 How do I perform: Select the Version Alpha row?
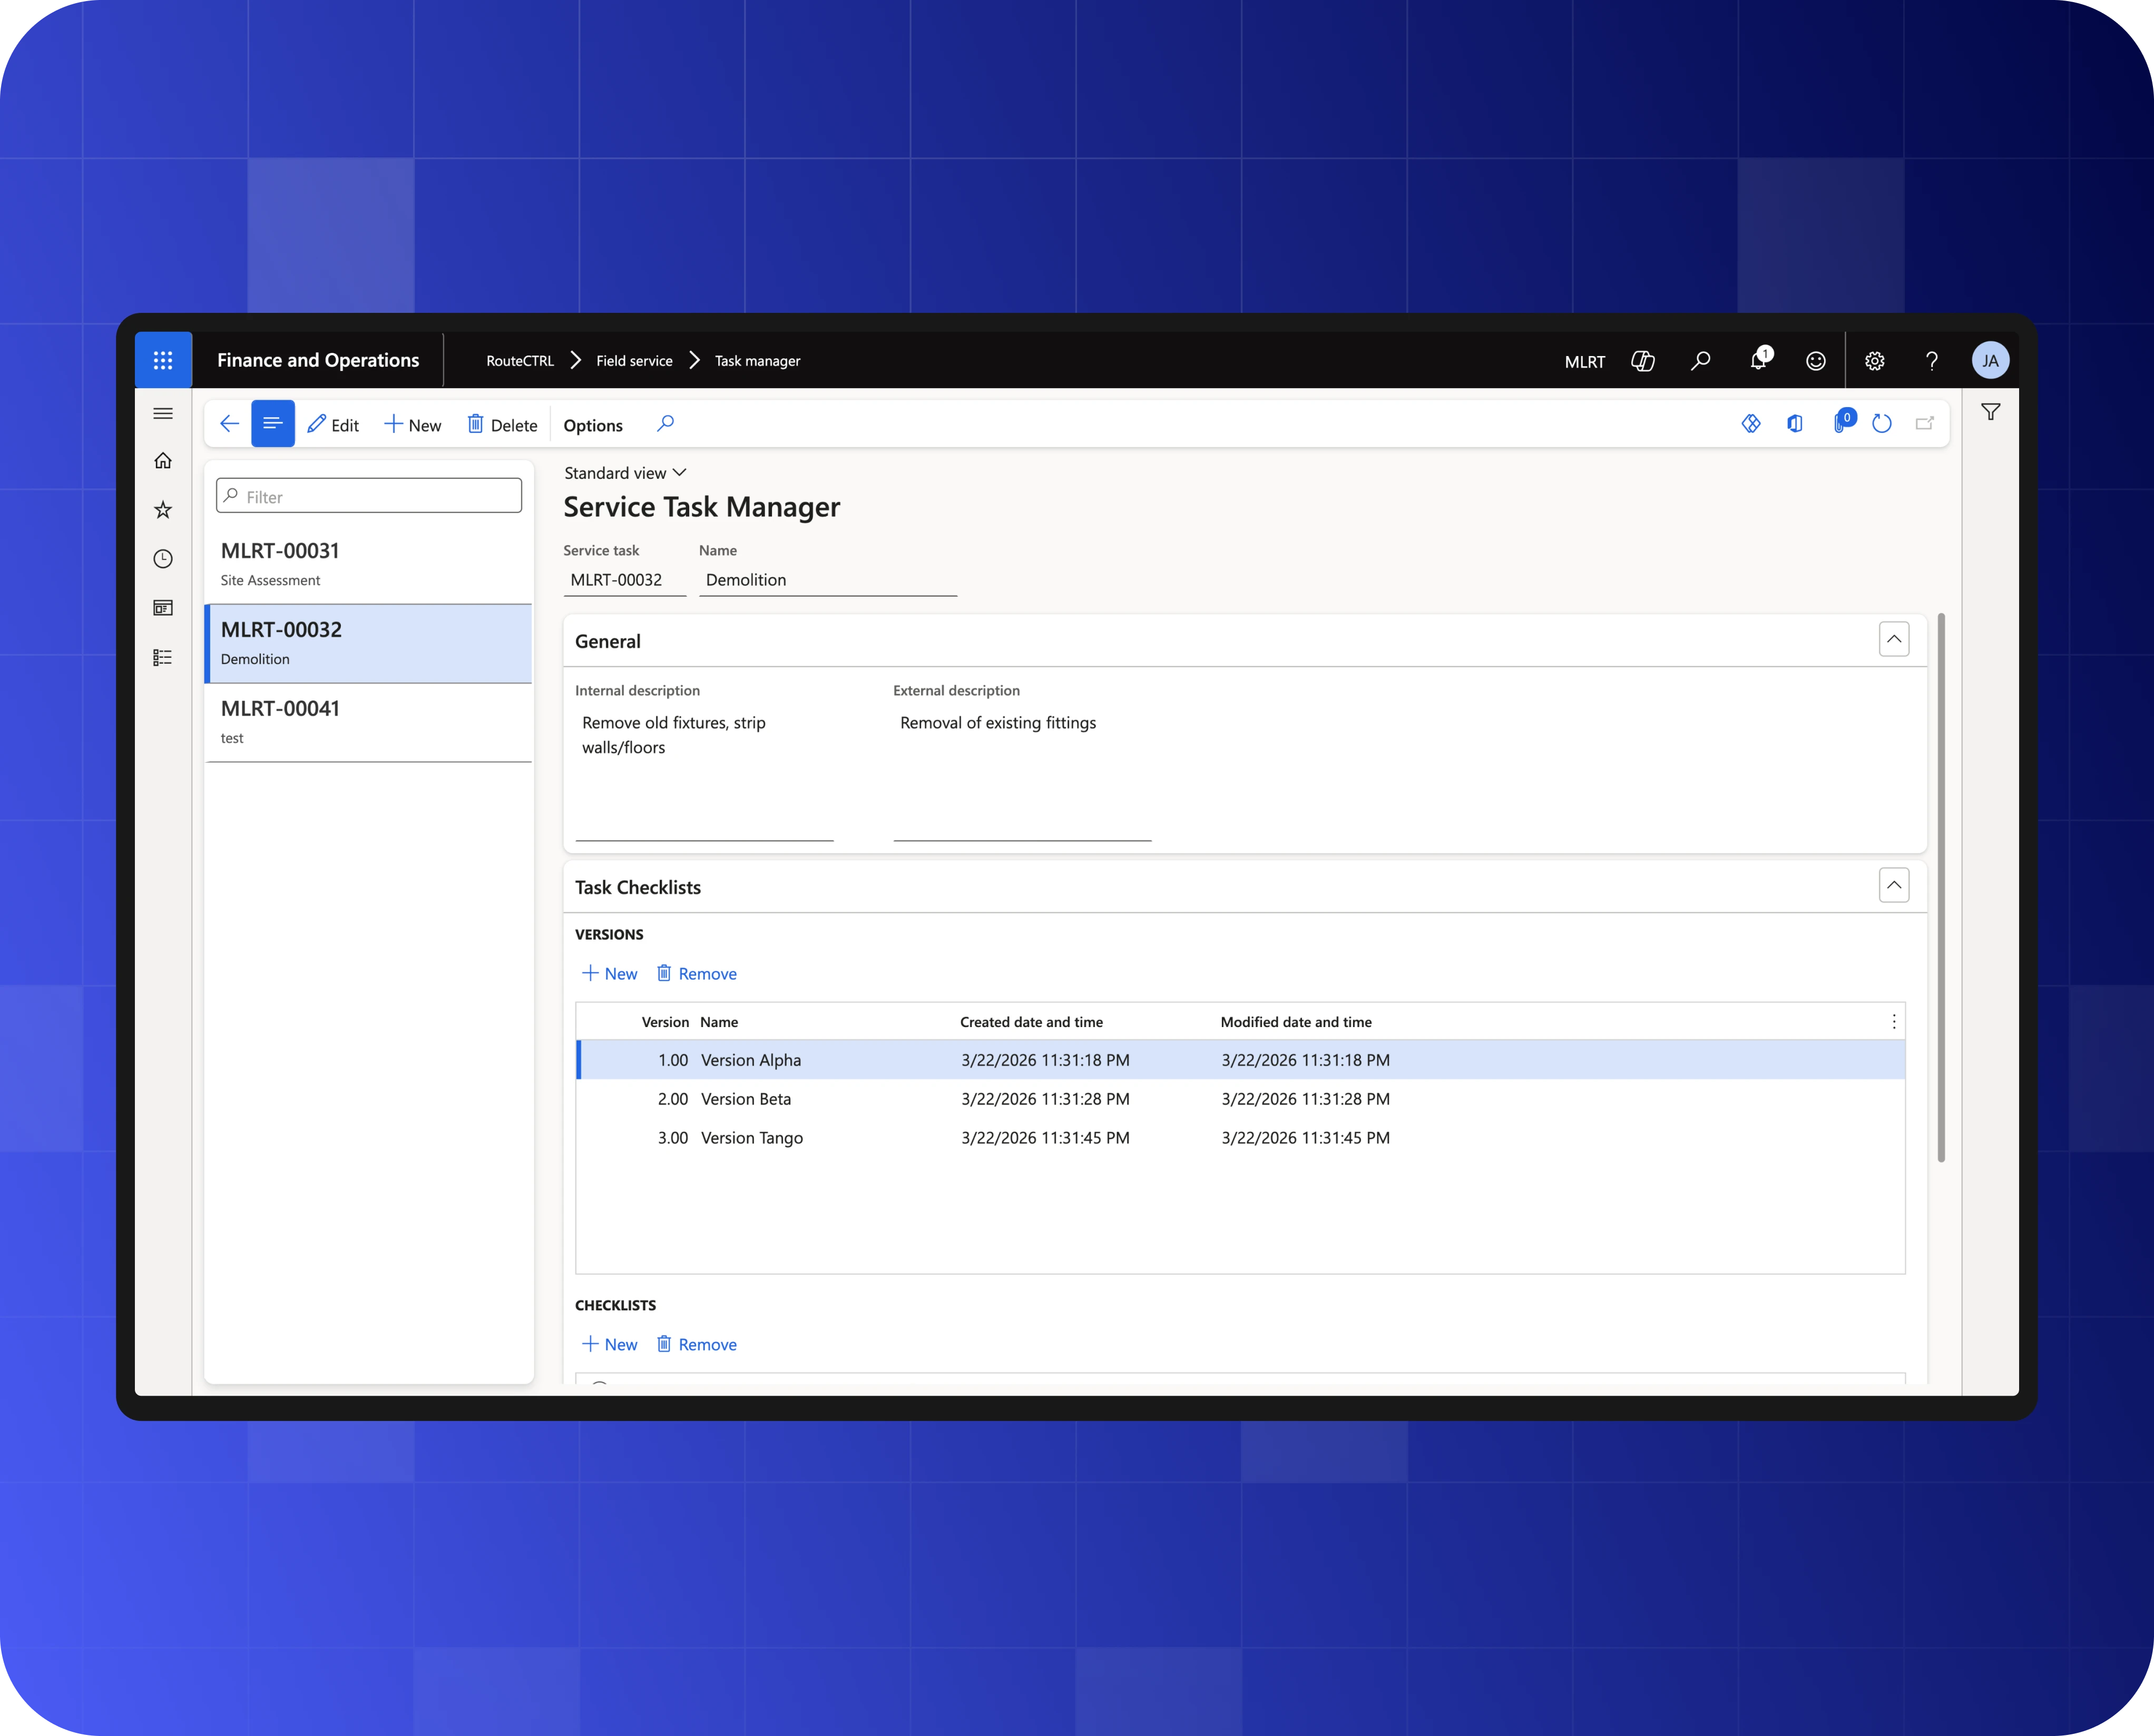pos(1240,1060)
